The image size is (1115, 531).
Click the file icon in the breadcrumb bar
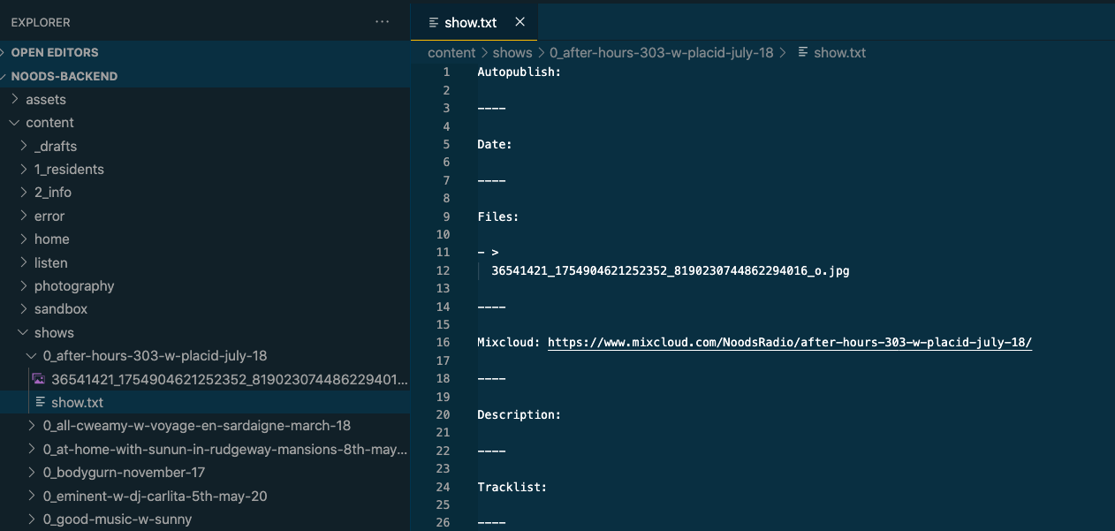(x=802, y=52)
